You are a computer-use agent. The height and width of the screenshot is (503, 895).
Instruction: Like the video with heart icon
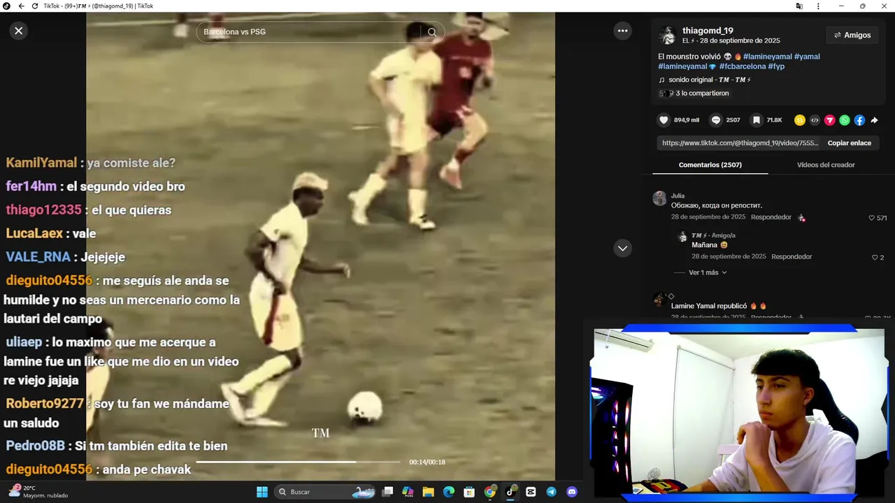point(664,120)
